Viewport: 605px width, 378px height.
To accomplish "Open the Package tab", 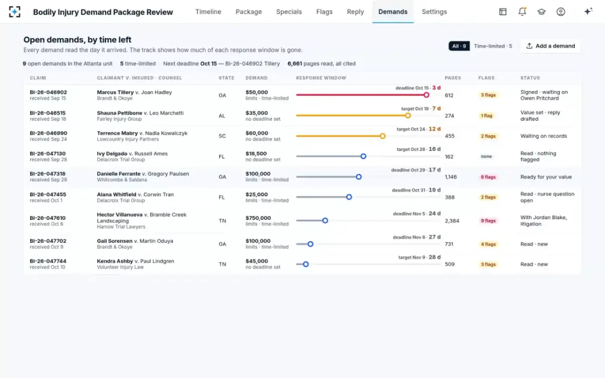I will (x=249, y=12).
